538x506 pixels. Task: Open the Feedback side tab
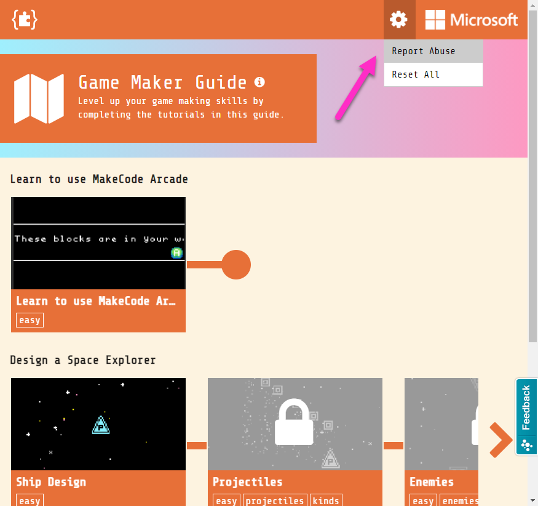(x=526, y=417)
